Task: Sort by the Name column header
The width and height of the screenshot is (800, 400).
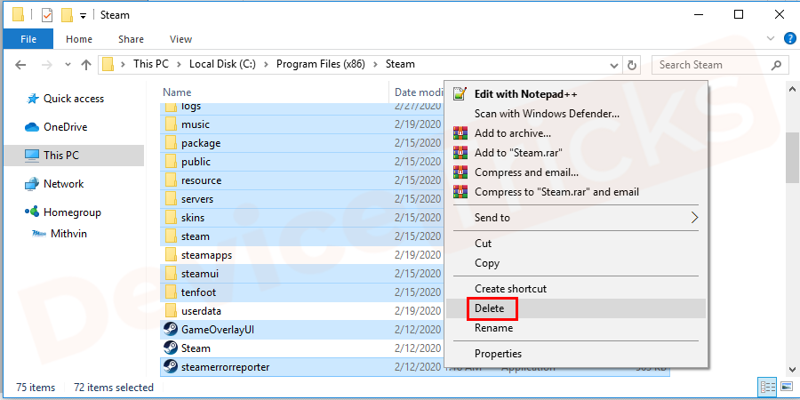Action: (177, 92)
